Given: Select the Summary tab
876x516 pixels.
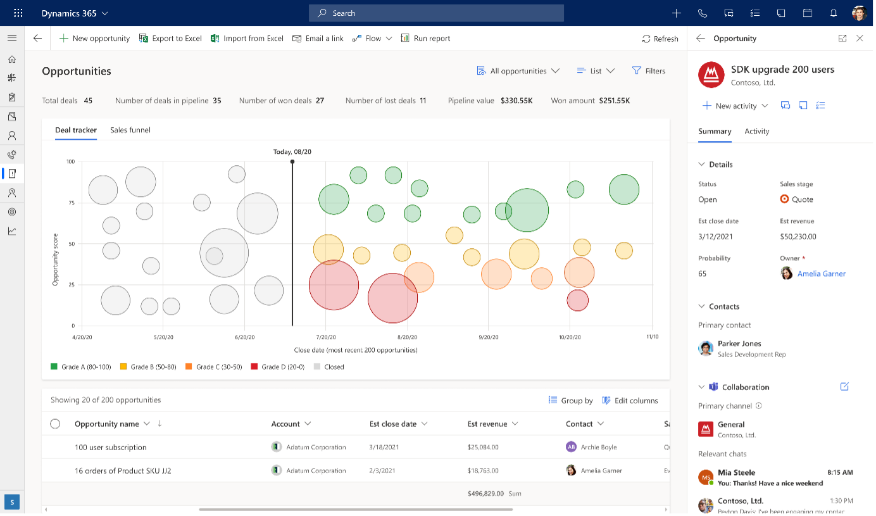Looking at the screenshot, I should click(x=715, y=131).
